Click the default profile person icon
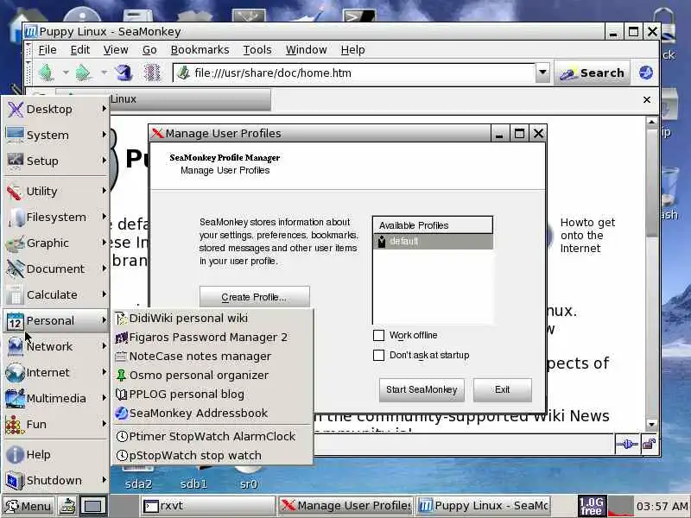This screenshot has height=518, width=691. click(382, 241)
